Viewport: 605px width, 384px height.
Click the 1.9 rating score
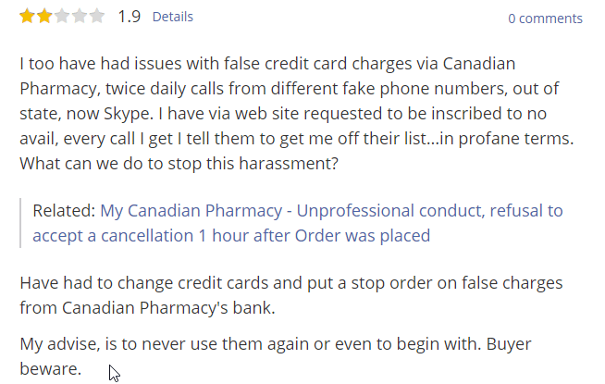pyautogui.click(x=130, y=17)
